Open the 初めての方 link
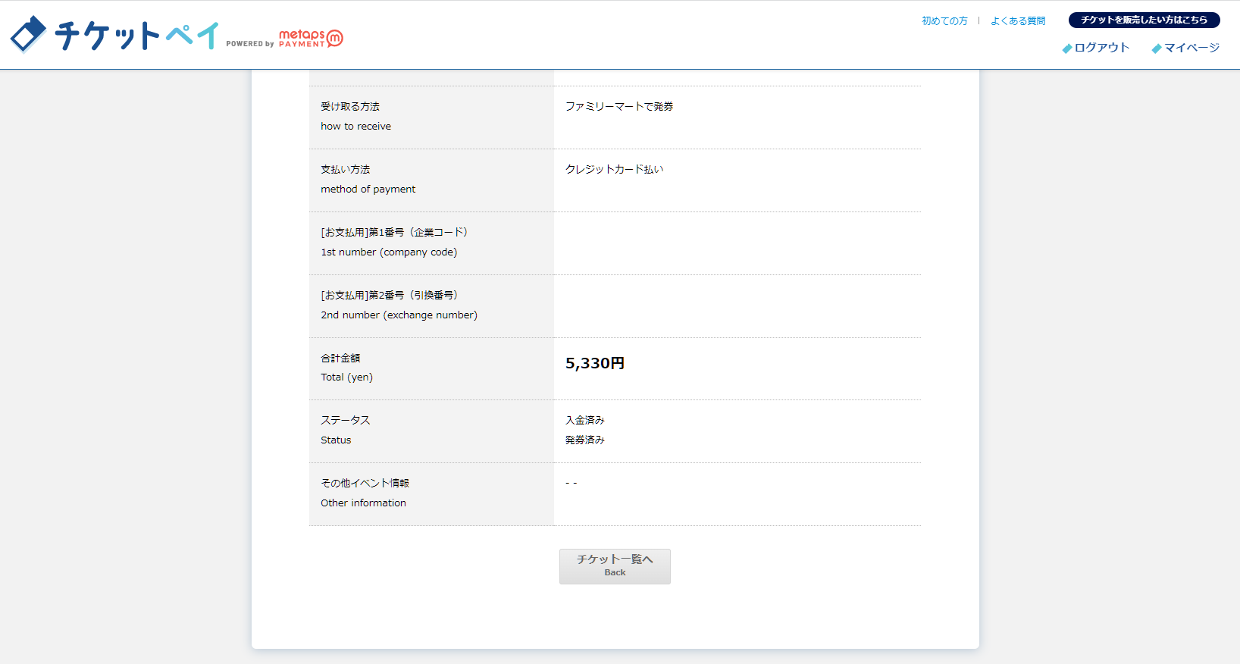This screenshot has width=1240, height=664. [944, 21]
